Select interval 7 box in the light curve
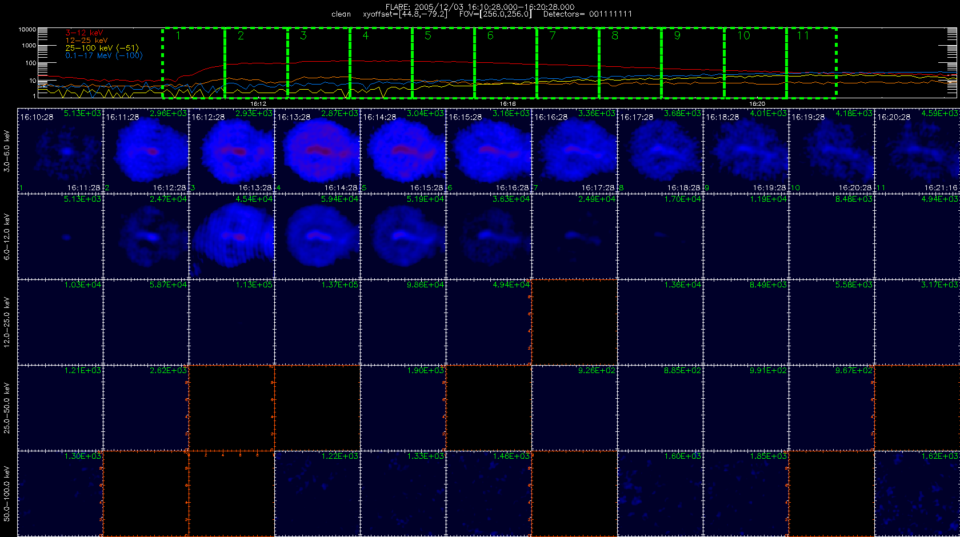Image resolution: width=960 pixels, height=537 pixels. (568, 63)
